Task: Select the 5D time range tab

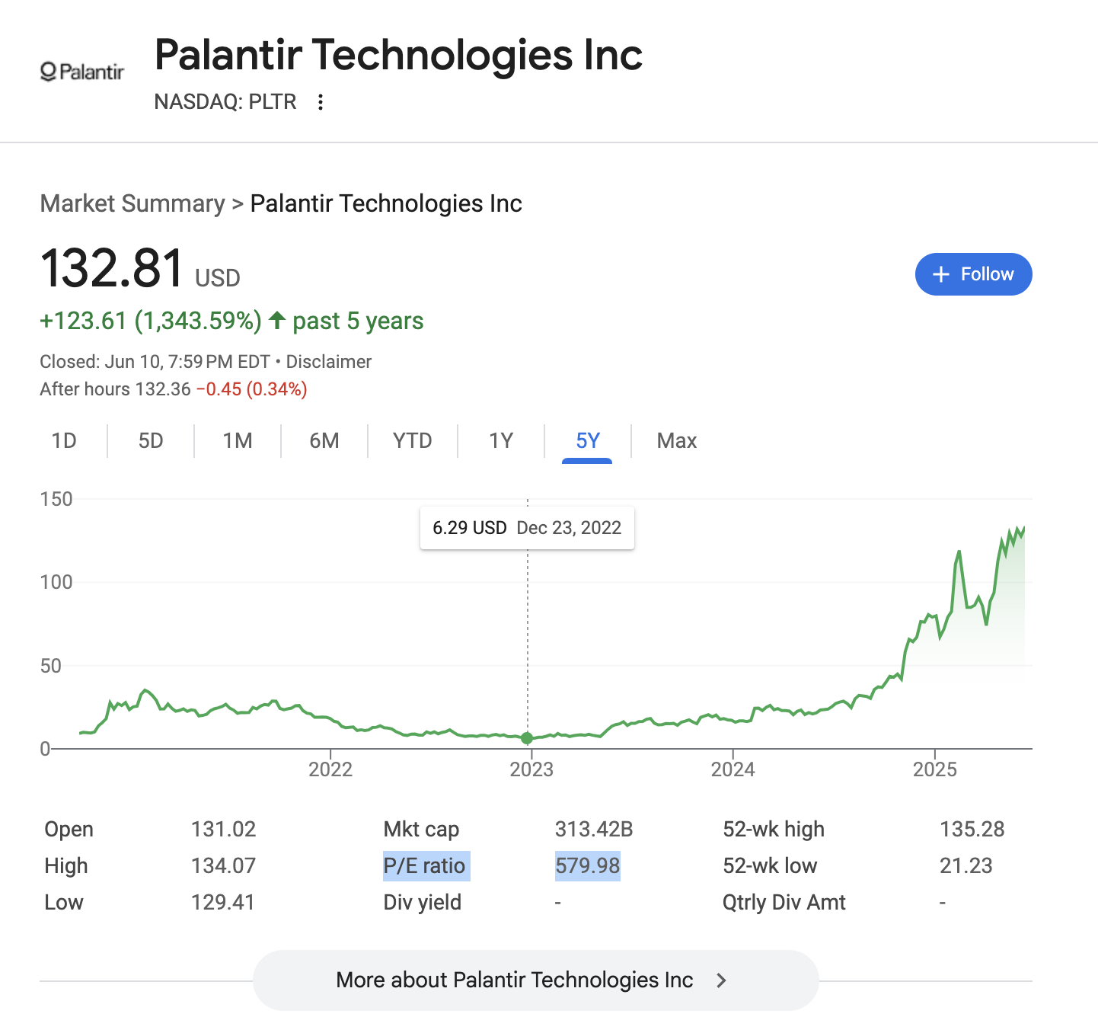Action: coord(151,441)
